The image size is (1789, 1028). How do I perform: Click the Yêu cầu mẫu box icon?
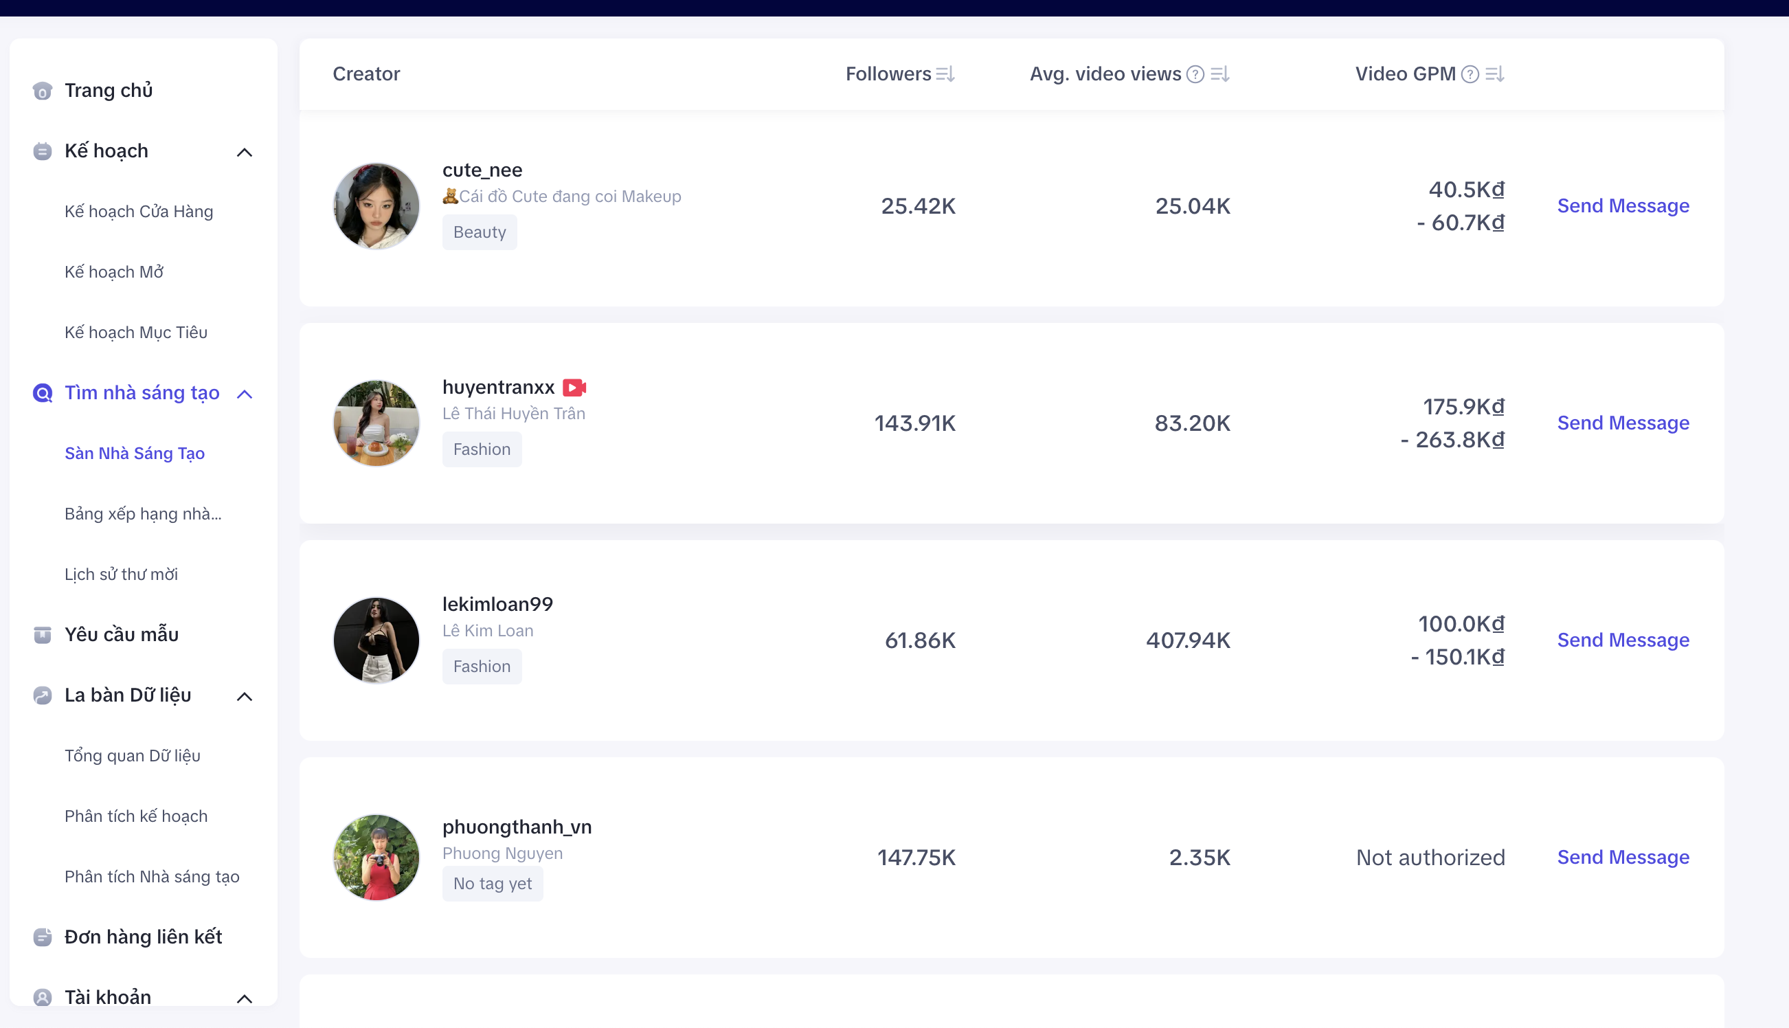[43, 635]
